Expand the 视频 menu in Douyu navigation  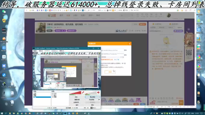tap(83, 15)
